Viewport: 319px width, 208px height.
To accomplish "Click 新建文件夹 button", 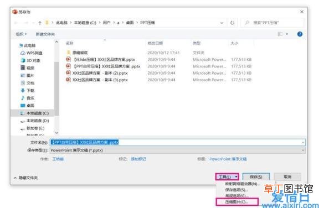I will (45, 34).
